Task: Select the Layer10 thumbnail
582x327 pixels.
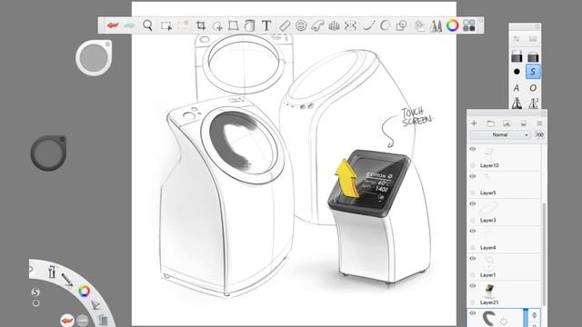Action: (489, 154)
